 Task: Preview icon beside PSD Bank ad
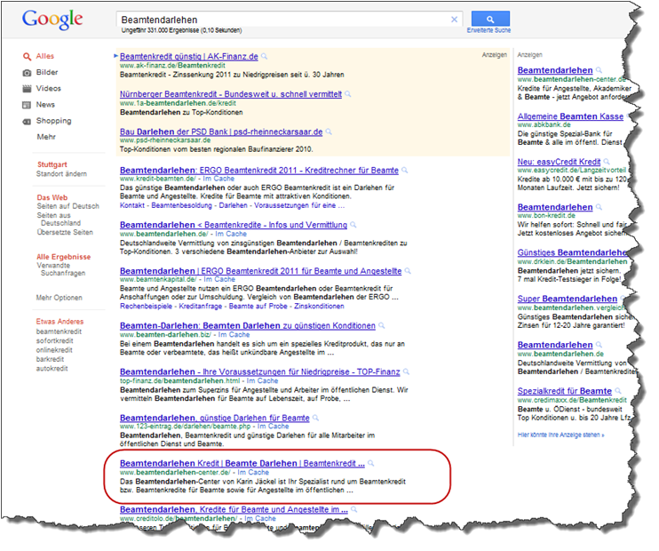(329, 132)
